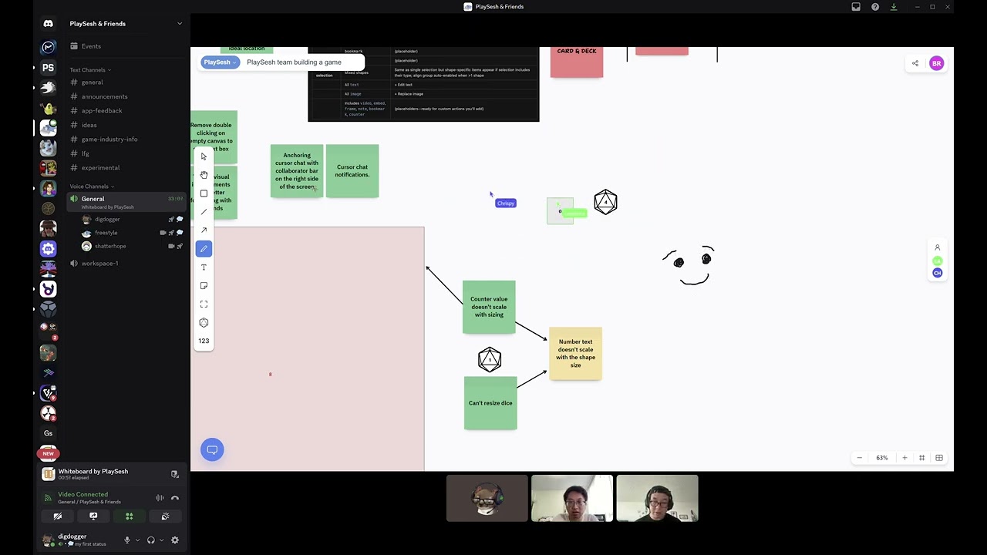This screenshot has width=987, height=555.
Task: Collapse the Text Channels category
Action: coord(90,70)
